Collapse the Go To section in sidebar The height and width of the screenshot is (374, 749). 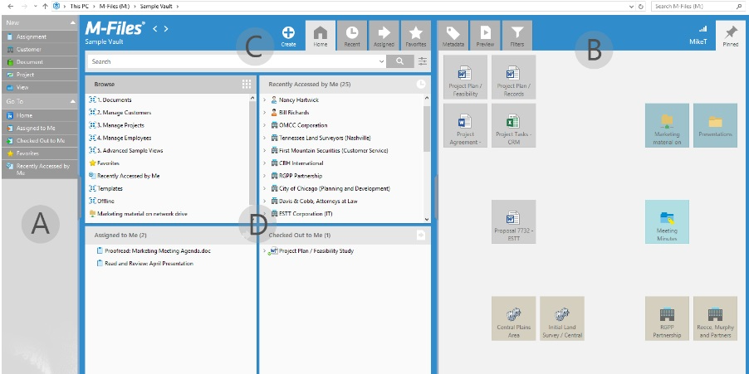point(72,101)
